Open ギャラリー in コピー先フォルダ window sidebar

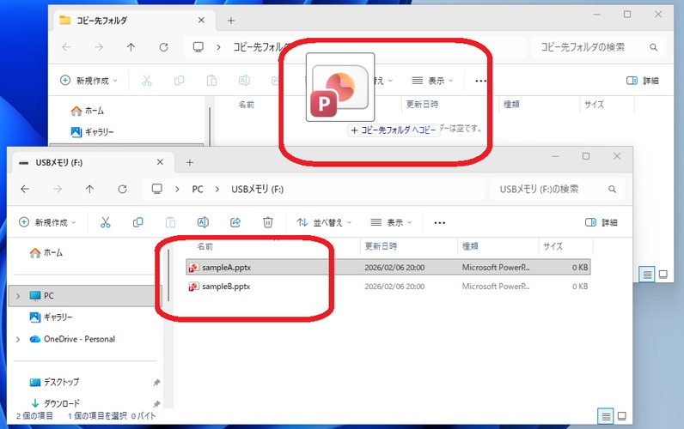(92, 131)
